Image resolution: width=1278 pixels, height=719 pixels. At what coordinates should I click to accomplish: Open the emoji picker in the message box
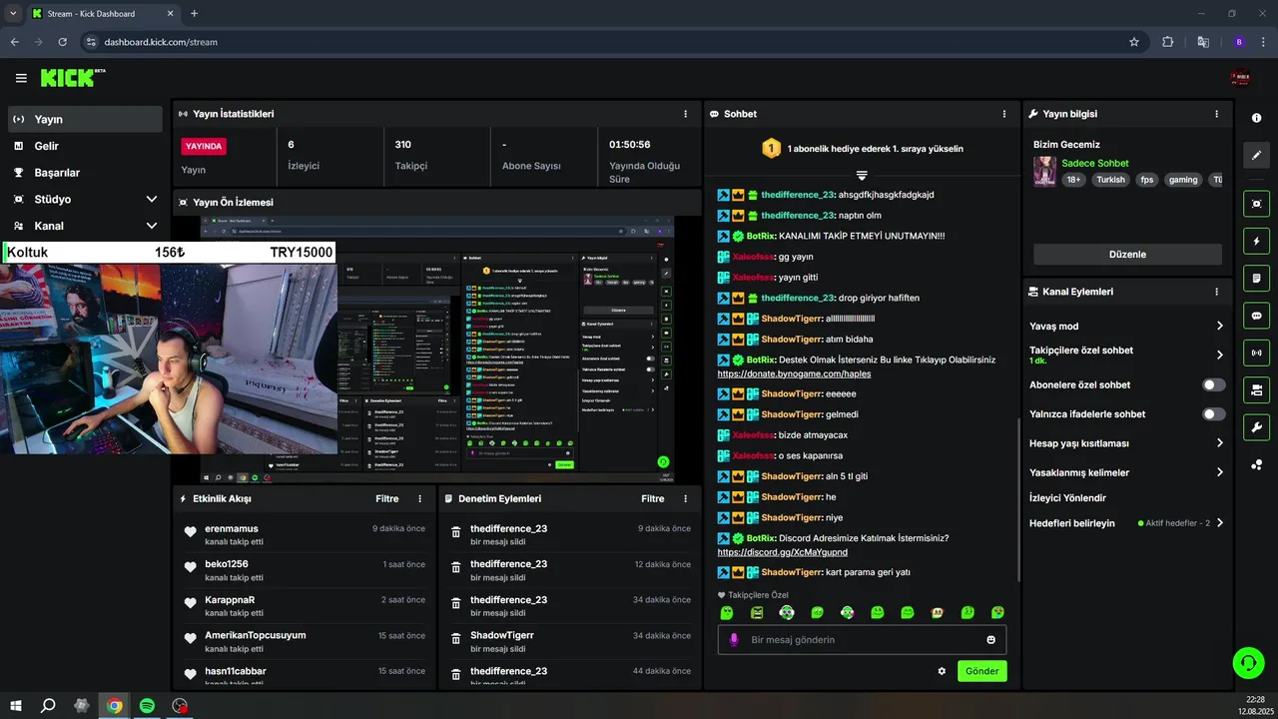coord(991,640)
